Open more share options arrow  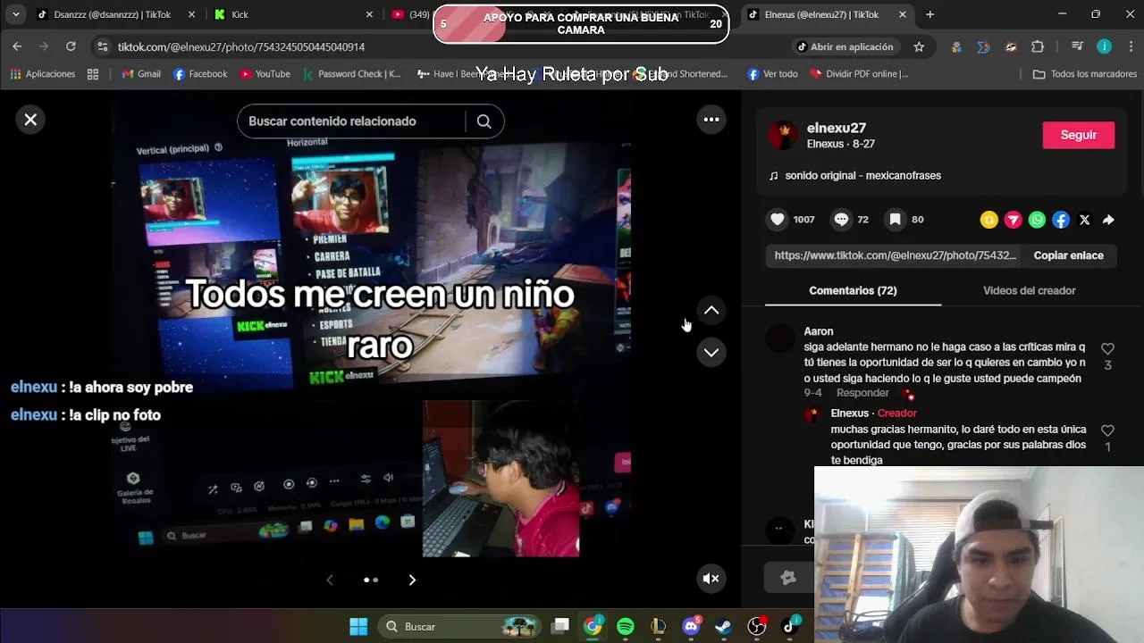tap(1108, 220)
